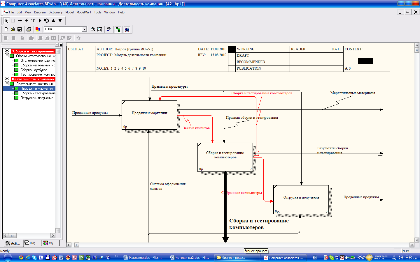Screen dimensions: 420x262
Task: Toggle the ModelMart toolbar icon
Action: [x=127, y=29]
